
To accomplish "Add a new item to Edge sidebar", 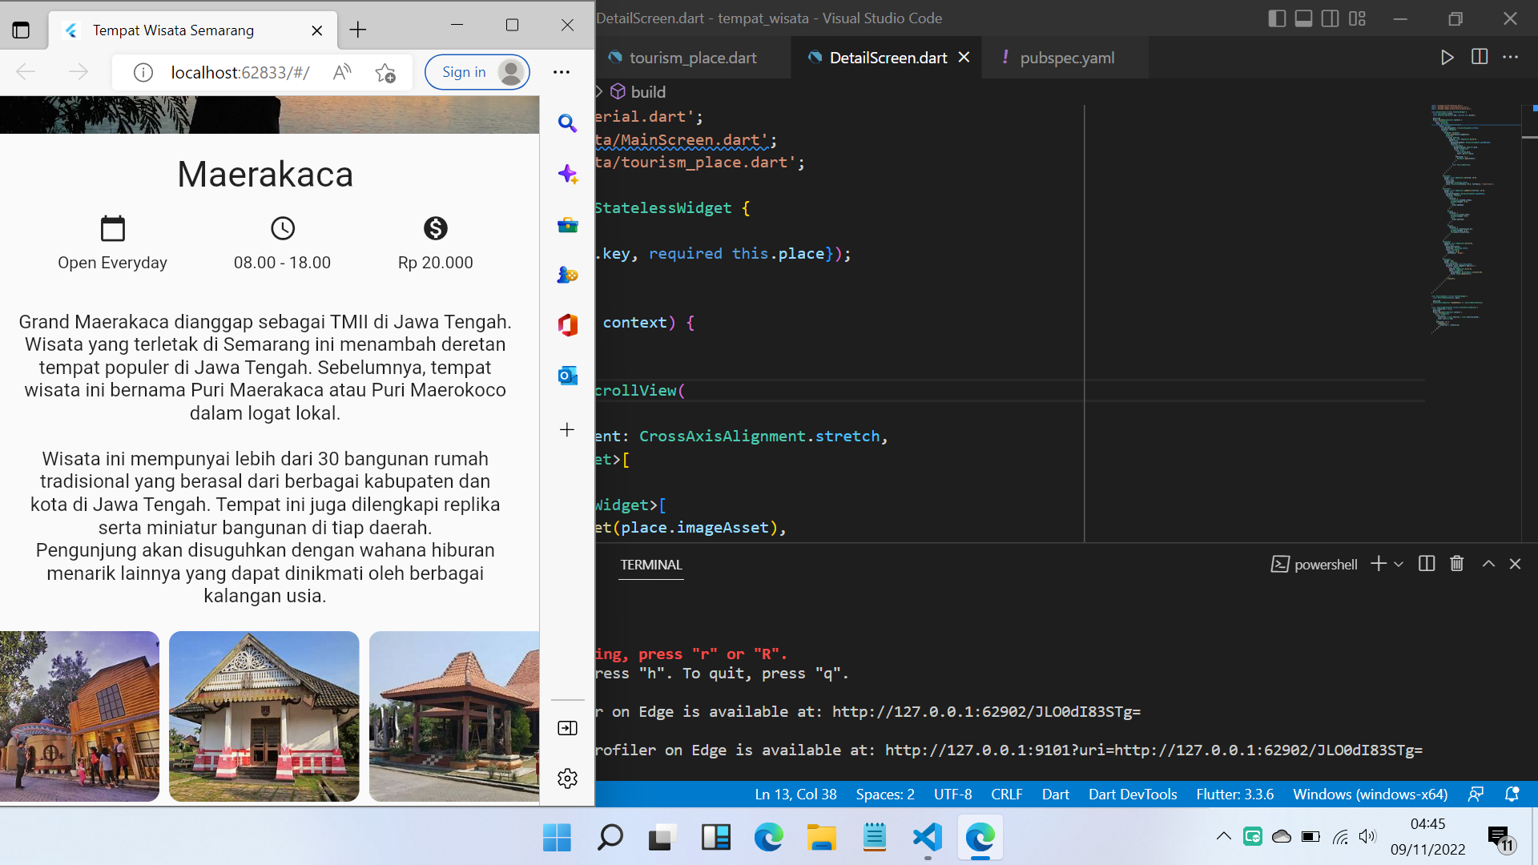I will pos(568,429).
